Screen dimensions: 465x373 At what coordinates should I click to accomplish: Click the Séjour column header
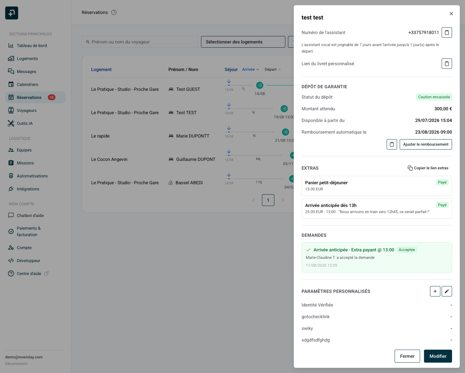[x=231, y=69]
